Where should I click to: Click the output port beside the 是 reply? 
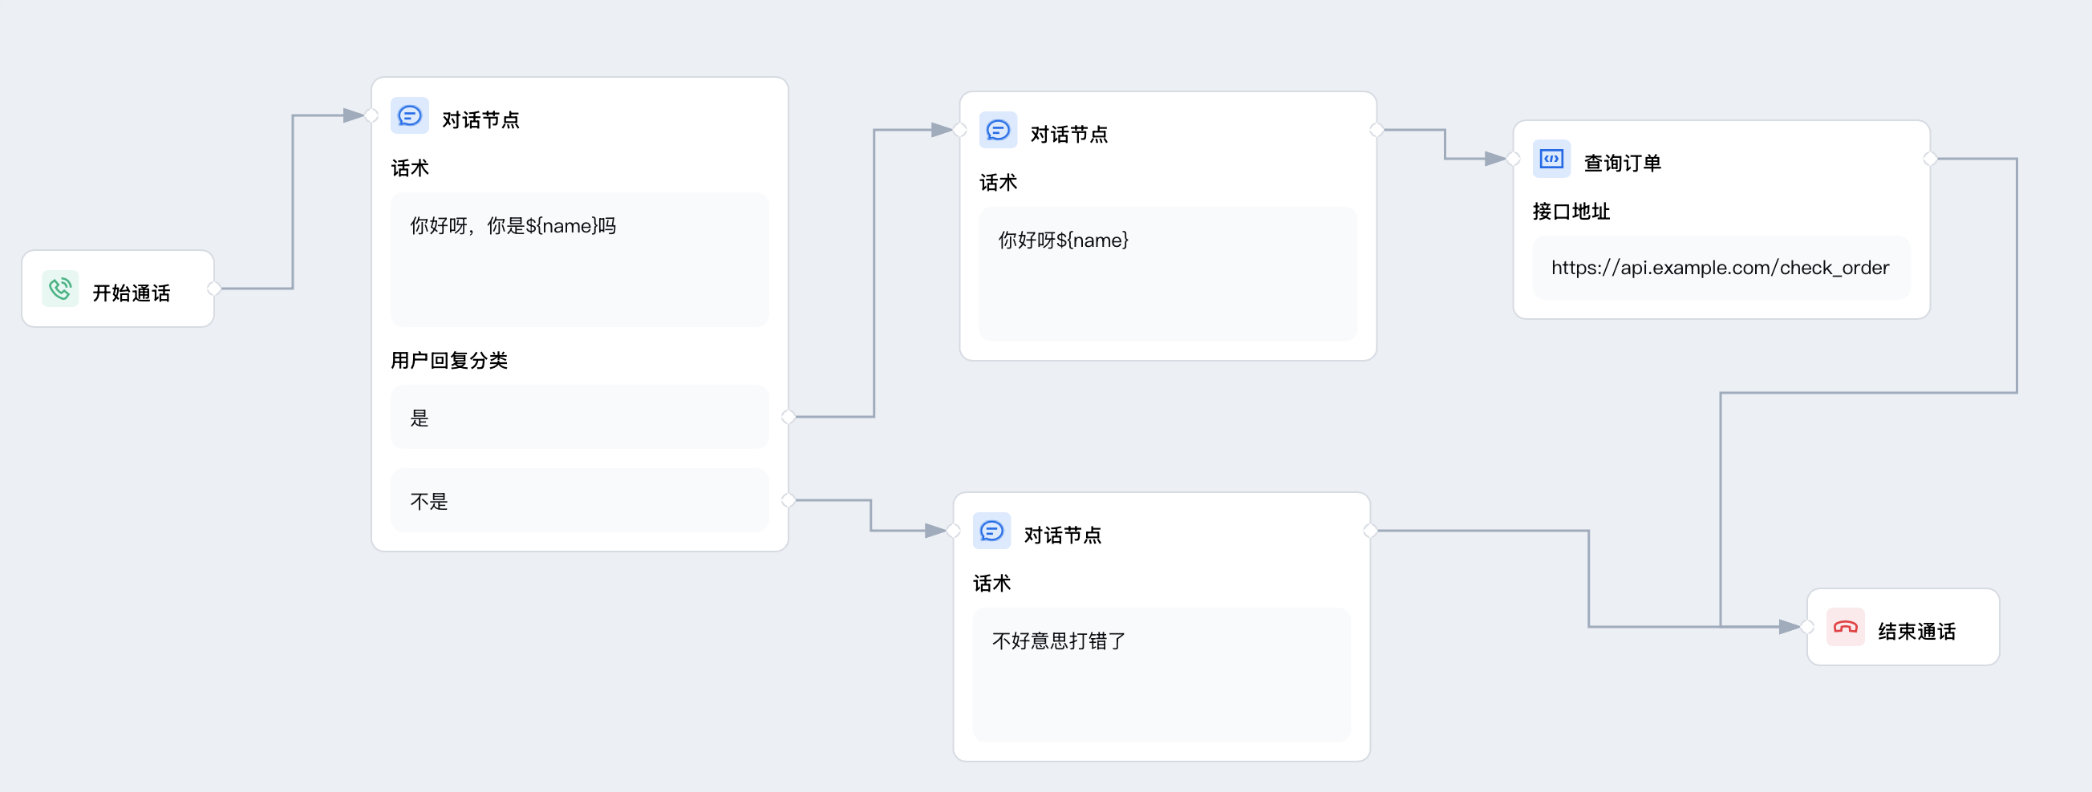coord(788,417)
